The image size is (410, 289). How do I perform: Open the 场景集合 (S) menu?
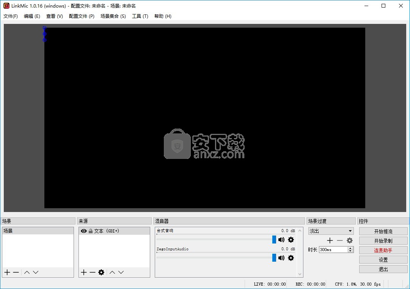coord(113,16)
